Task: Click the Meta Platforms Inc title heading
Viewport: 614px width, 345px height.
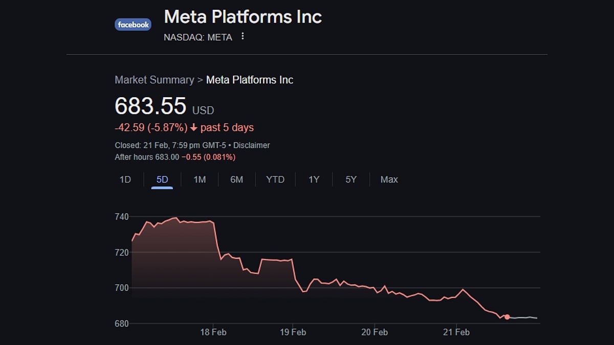Action: pyautogui.click(x=243, y=16)
